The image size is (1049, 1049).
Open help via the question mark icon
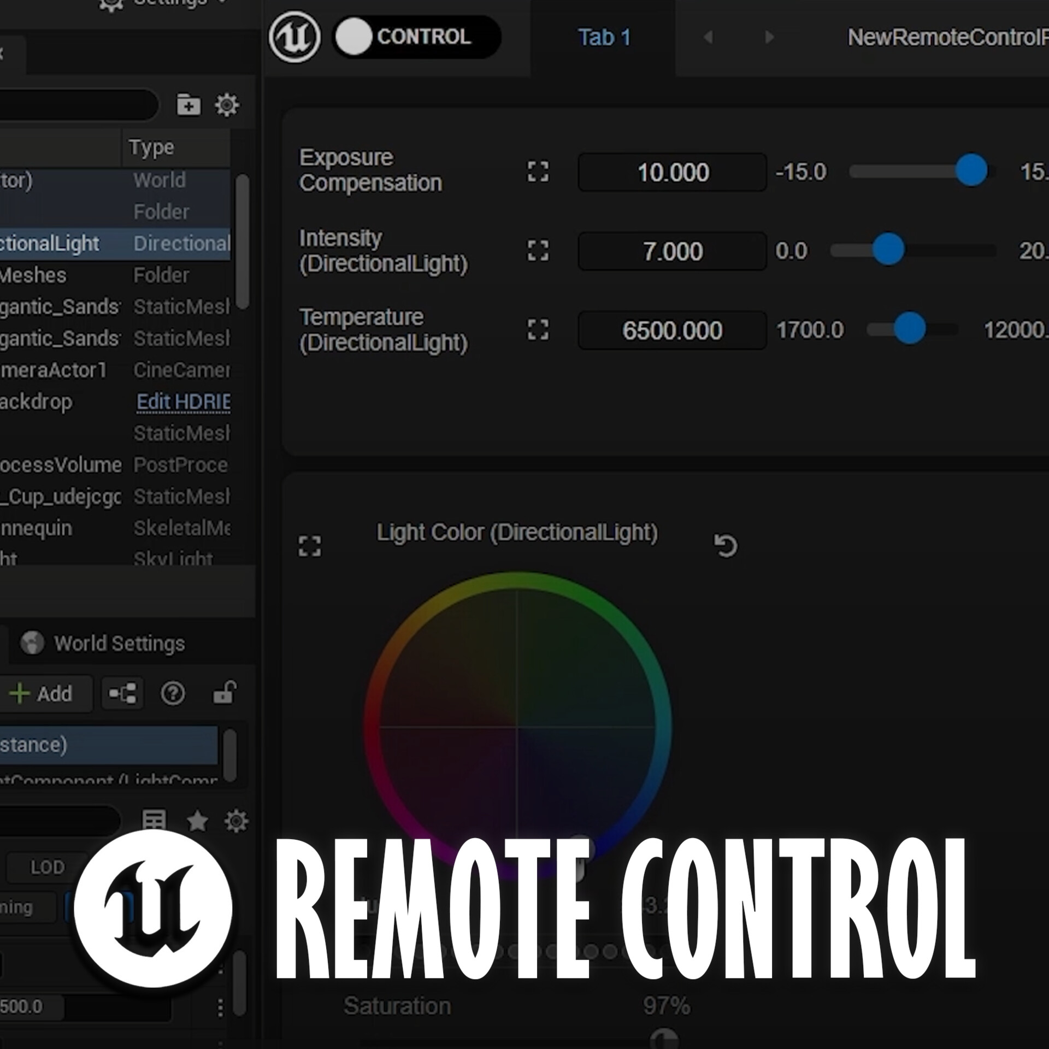click(173, 693)
